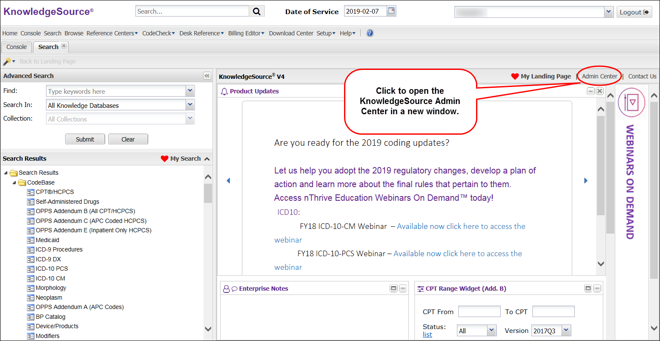The height and width of the screenshot is (341, 660).
Task: Collapse the CodeBase tree folder
Action: tap(14, 182)
